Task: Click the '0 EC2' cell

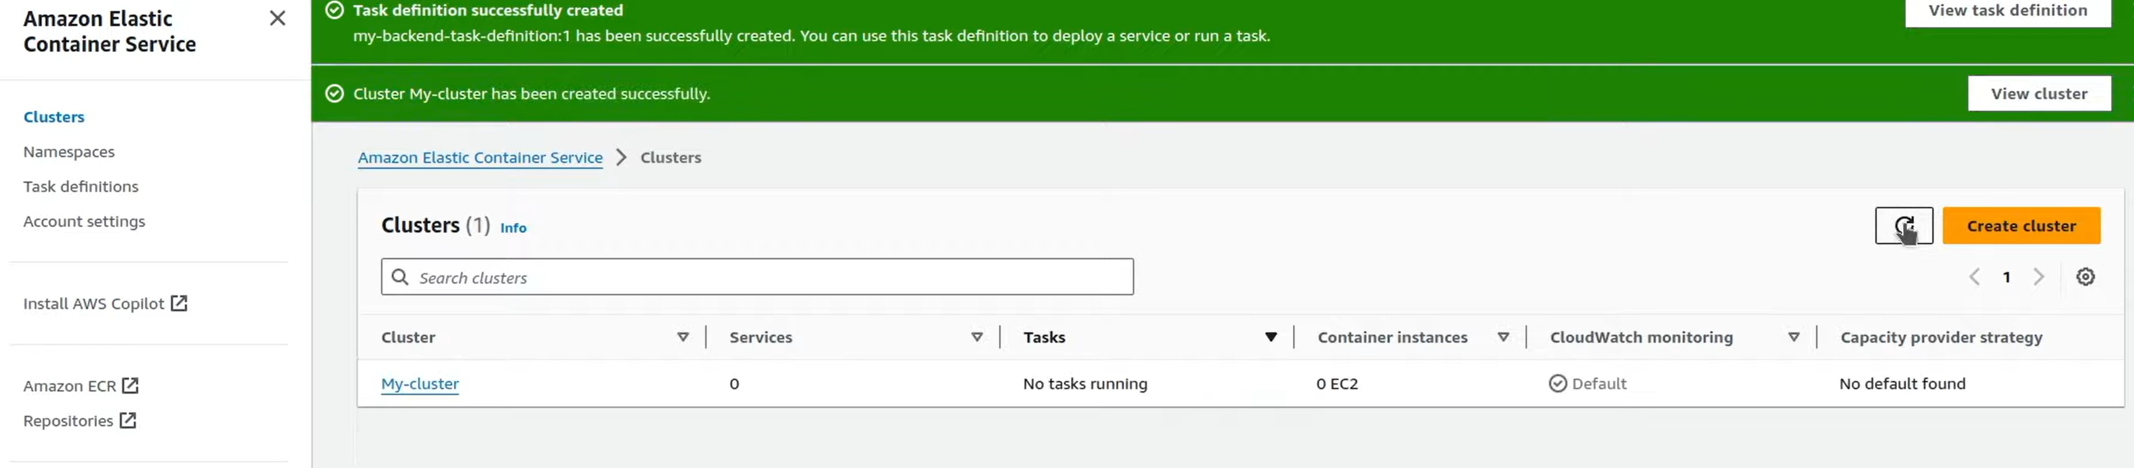Action: coord(1337,384)
